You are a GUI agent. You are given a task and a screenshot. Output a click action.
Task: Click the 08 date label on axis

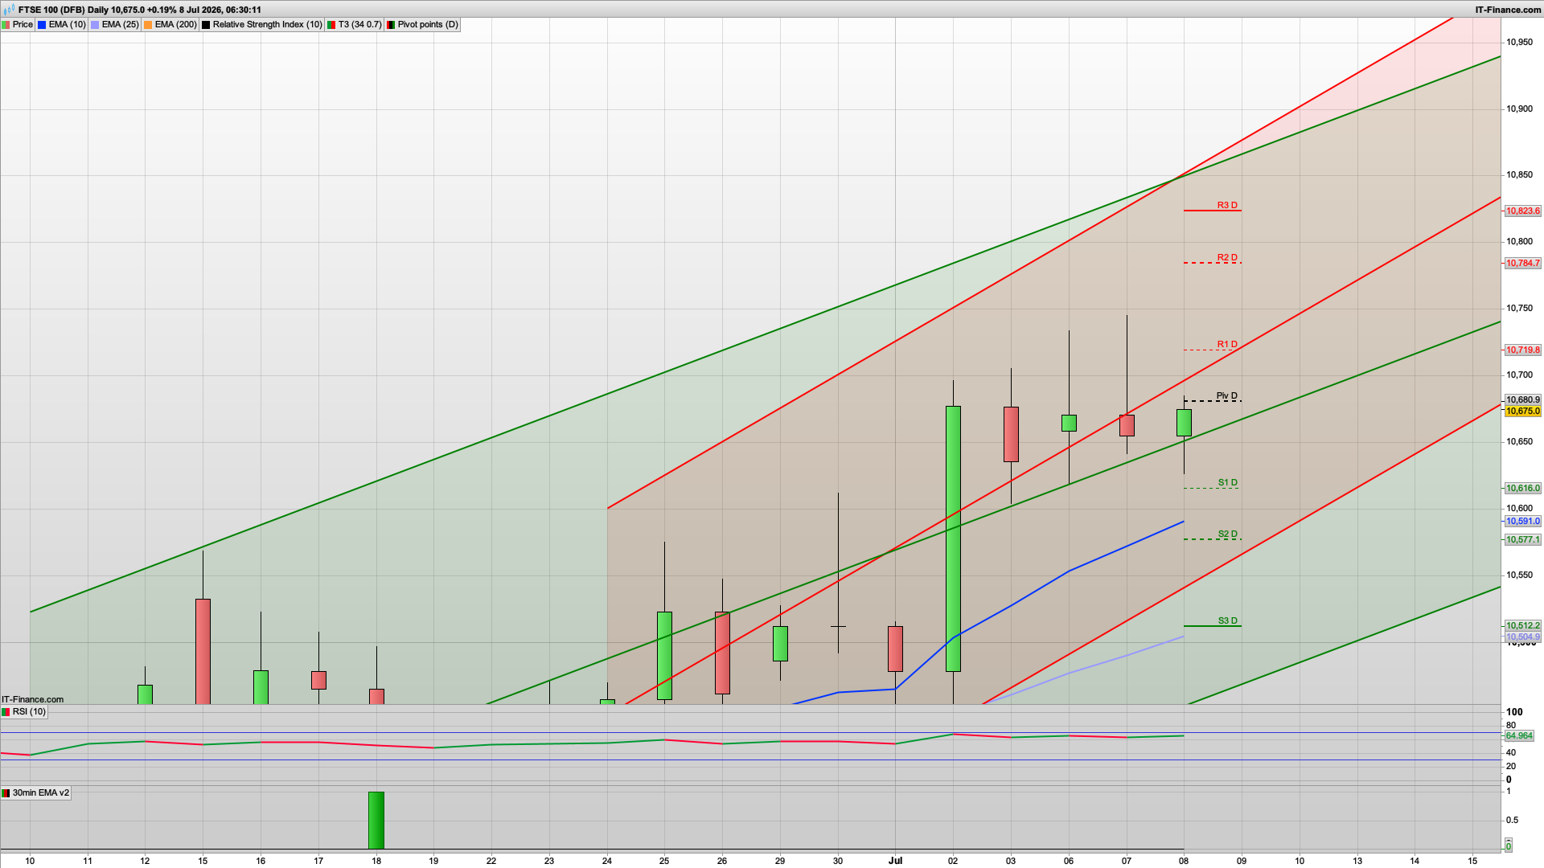(1184, 861)
